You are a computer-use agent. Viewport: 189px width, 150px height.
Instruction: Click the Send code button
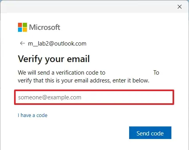click(x=150, y=133)
